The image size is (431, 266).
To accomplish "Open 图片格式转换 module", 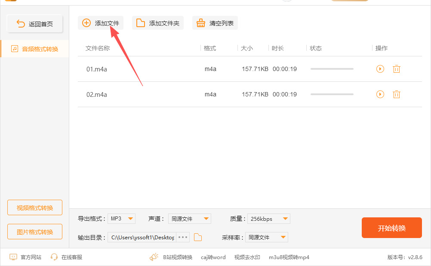I will pos(35,232).
